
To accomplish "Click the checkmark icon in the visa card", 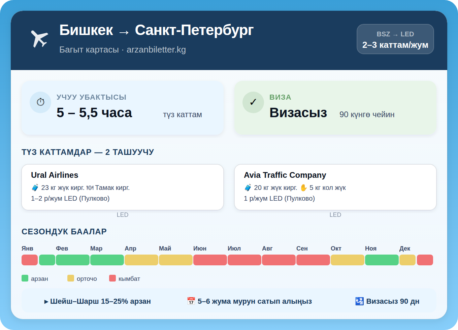I will (x=253, y=102).
